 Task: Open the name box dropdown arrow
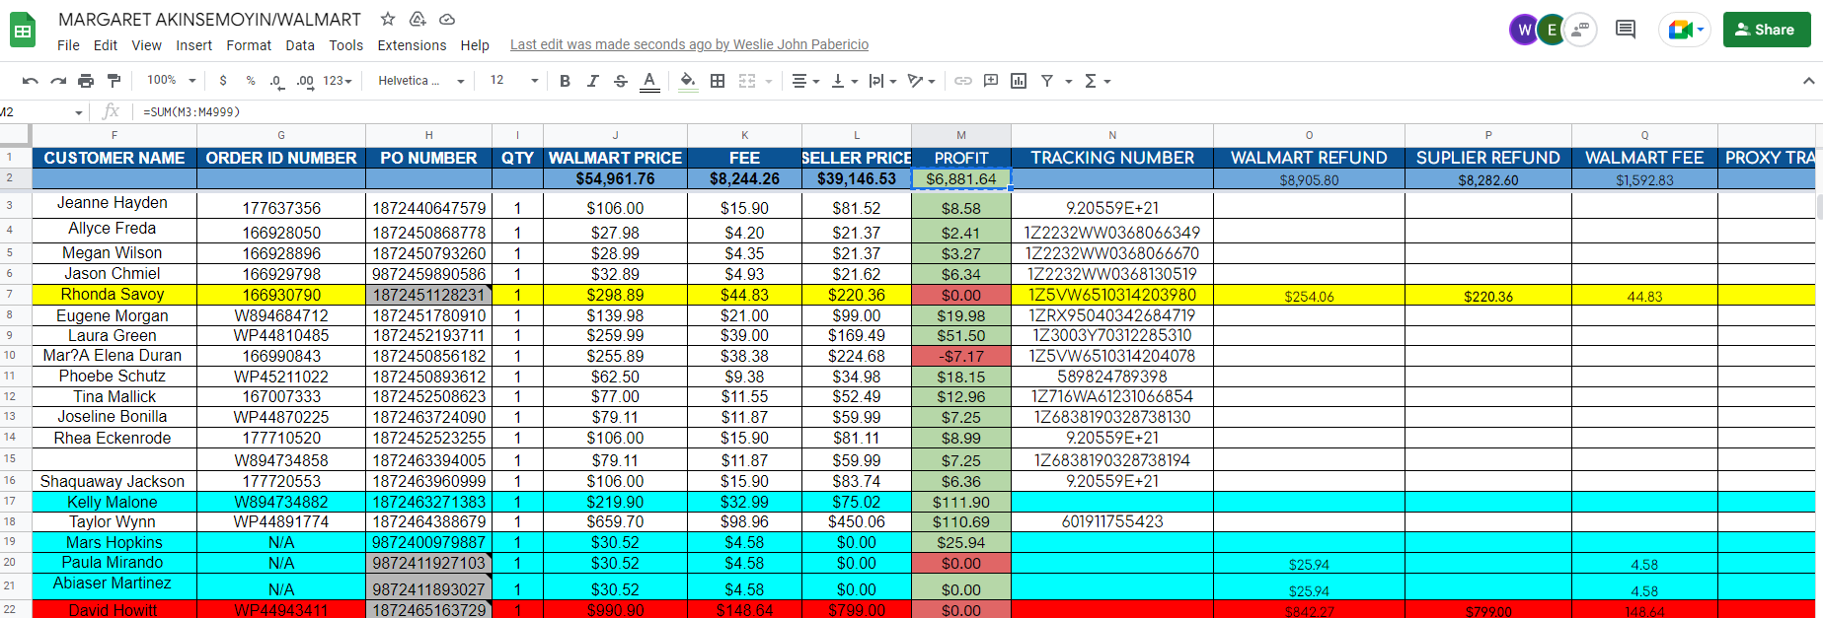pyautogui.click(x=79, y=112)
